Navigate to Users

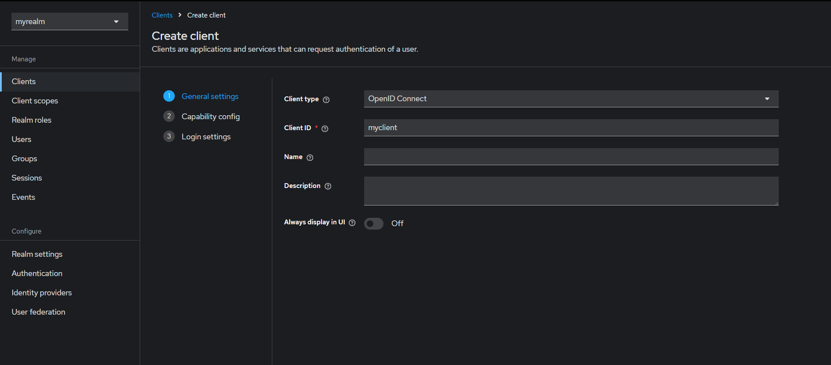coord(70,139)
